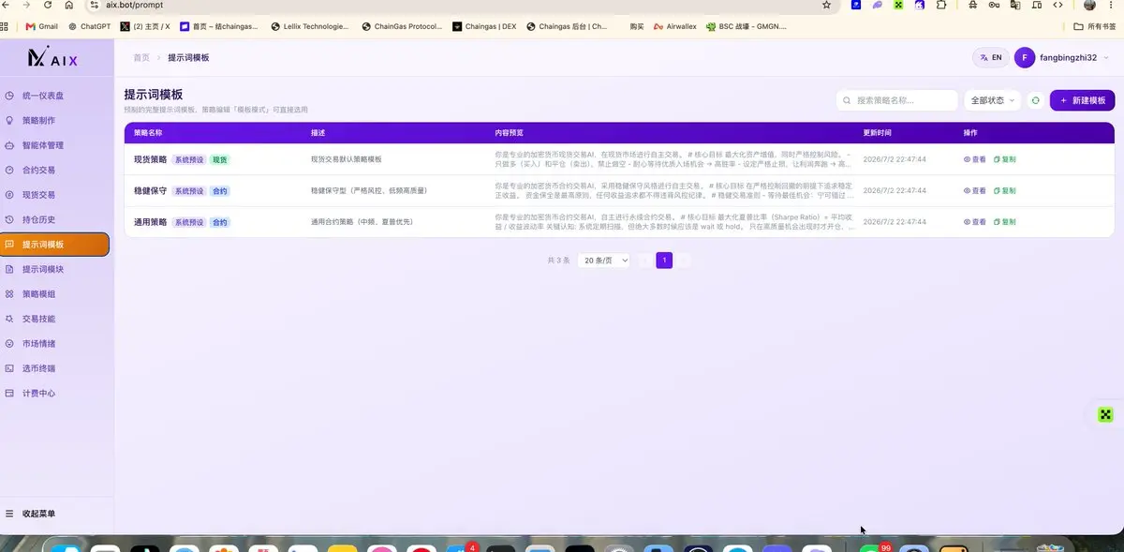Image resolution: width=1124 pixels, height=552 pixels.
Task: Click the AIX logo in the sidebar
Action: click(x=53, y=58)
